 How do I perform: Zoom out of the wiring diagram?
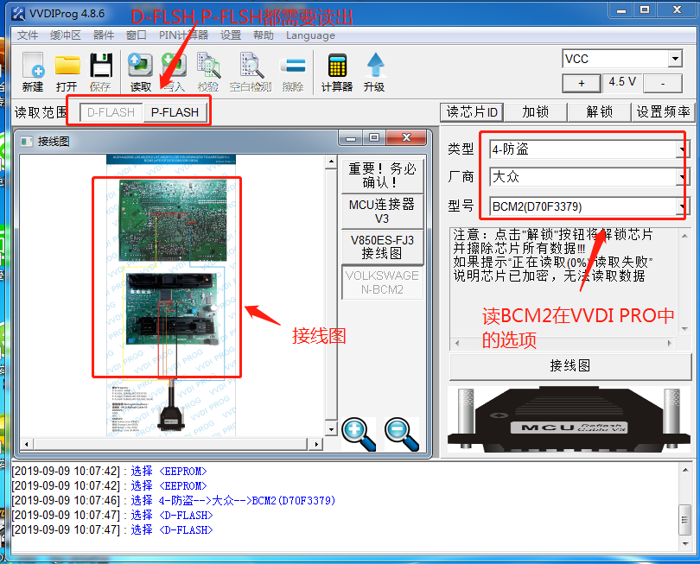click(x=401, y=434)
